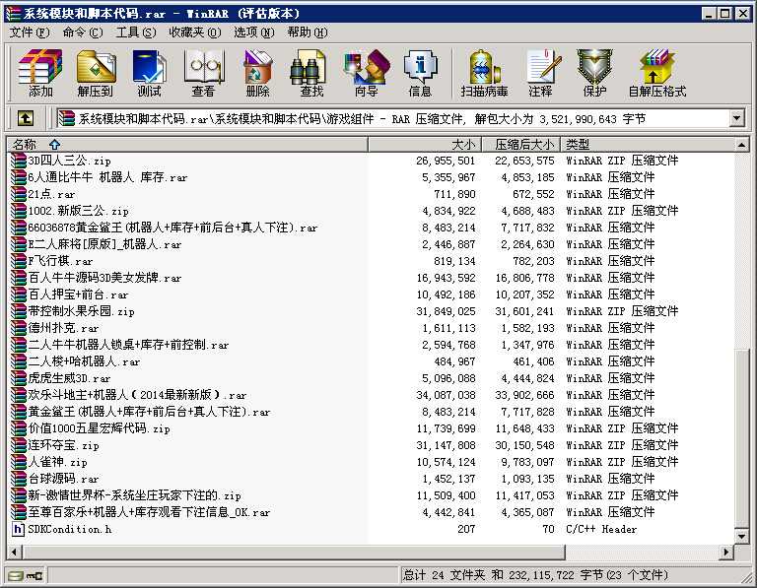Click the header icon of SDKCondition.h

coord(19,529)
